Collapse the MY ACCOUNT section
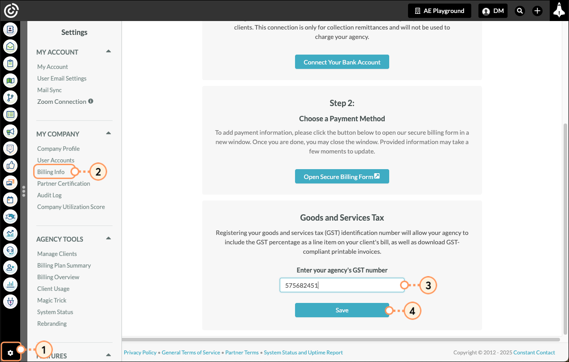The image size is (569, 362). [108, 51]
